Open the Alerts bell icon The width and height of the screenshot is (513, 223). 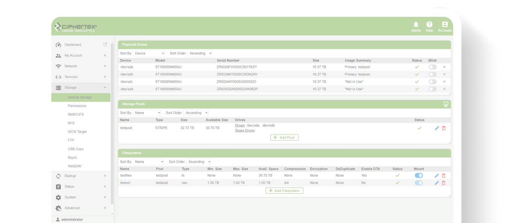[x=416, y=25]
